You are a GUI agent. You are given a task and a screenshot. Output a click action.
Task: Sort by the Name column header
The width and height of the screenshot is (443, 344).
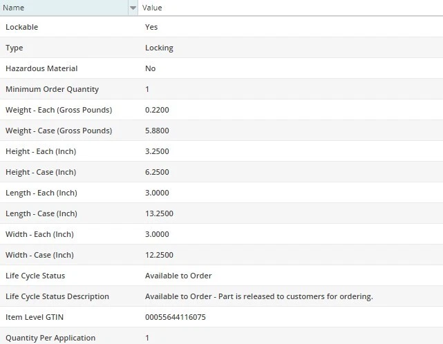pos(62,8)
